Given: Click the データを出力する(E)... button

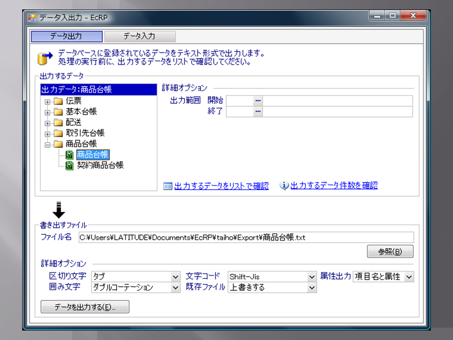Looking at the screenshot, I should (85, 307).
